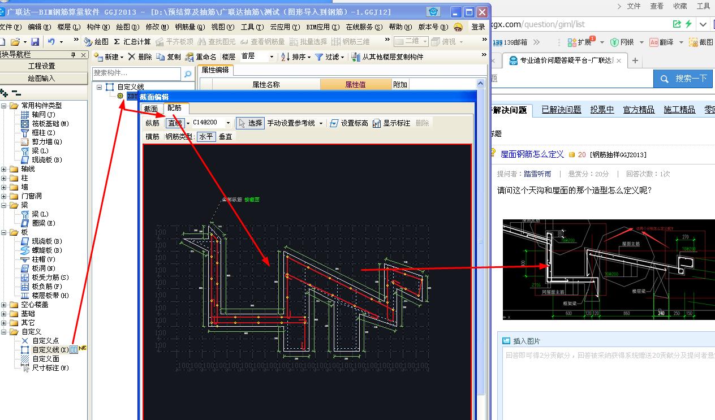Click the 属性编辑 tab
This screenshot has width=715, height=420.
click(216, 70)
